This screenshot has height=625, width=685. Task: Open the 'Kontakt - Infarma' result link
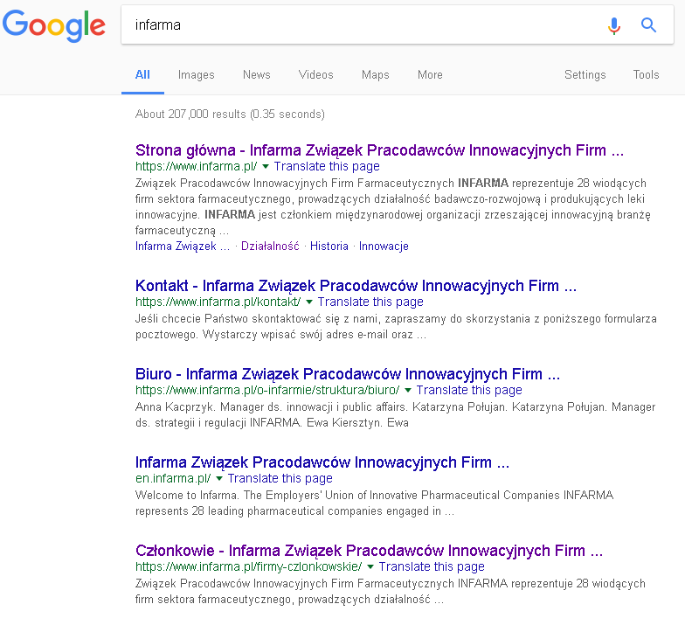[x=356, y=286]
